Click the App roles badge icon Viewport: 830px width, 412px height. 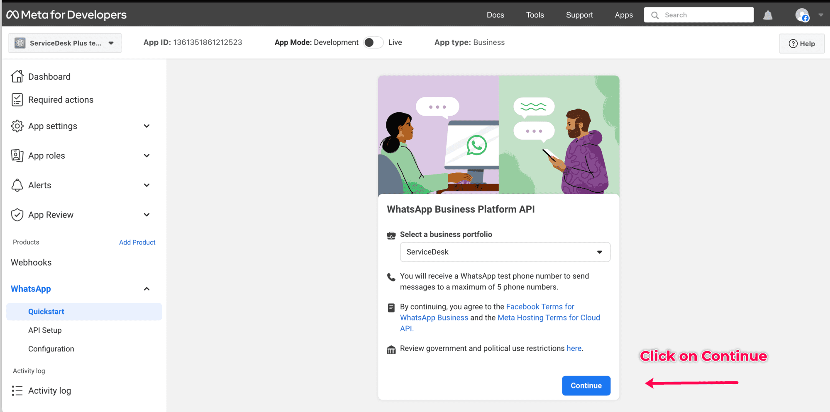click(x=17, y=155)
